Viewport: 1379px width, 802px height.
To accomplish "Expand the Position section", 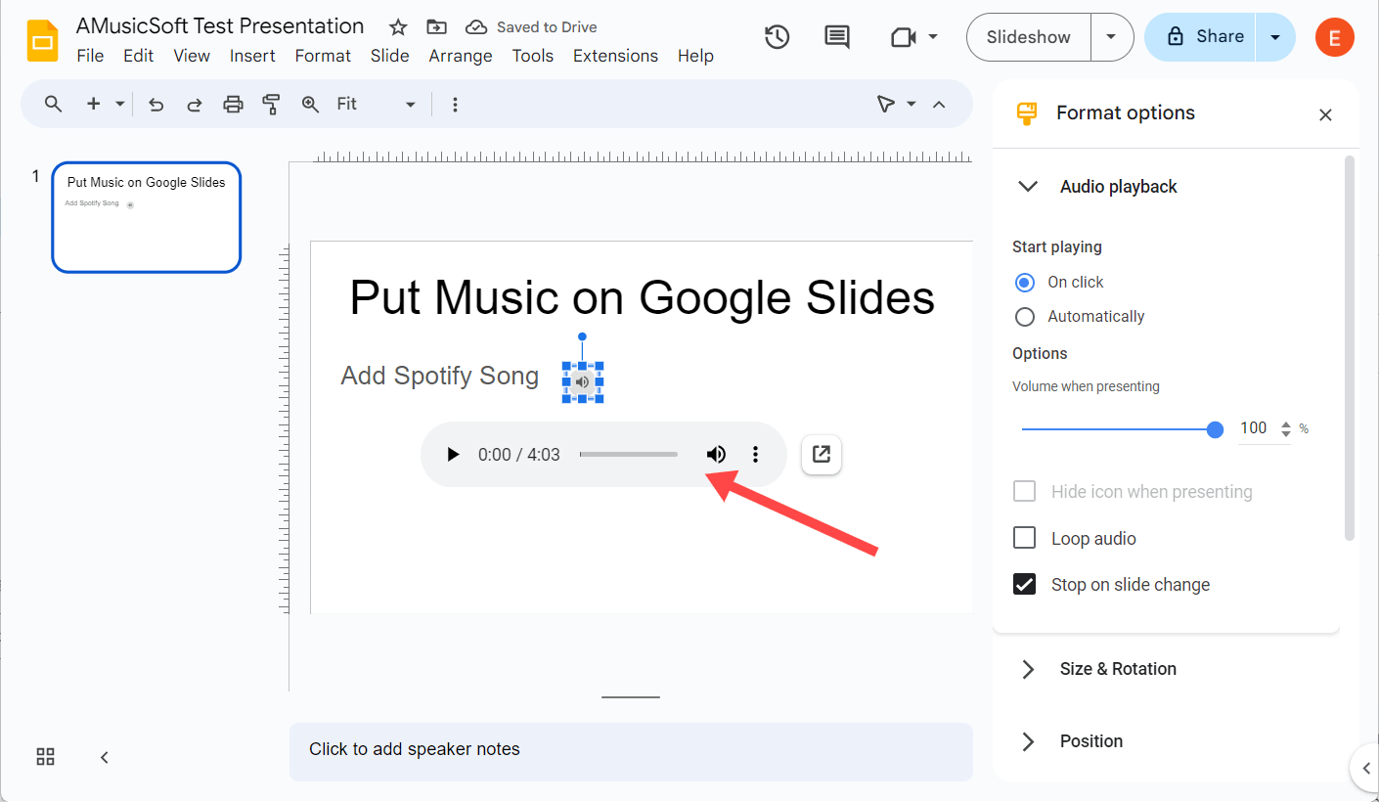I will pyautogui.click(x=1028, y=741).
